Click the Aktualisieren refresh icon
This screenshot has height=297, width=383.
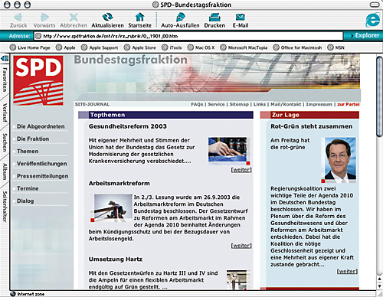107,17
